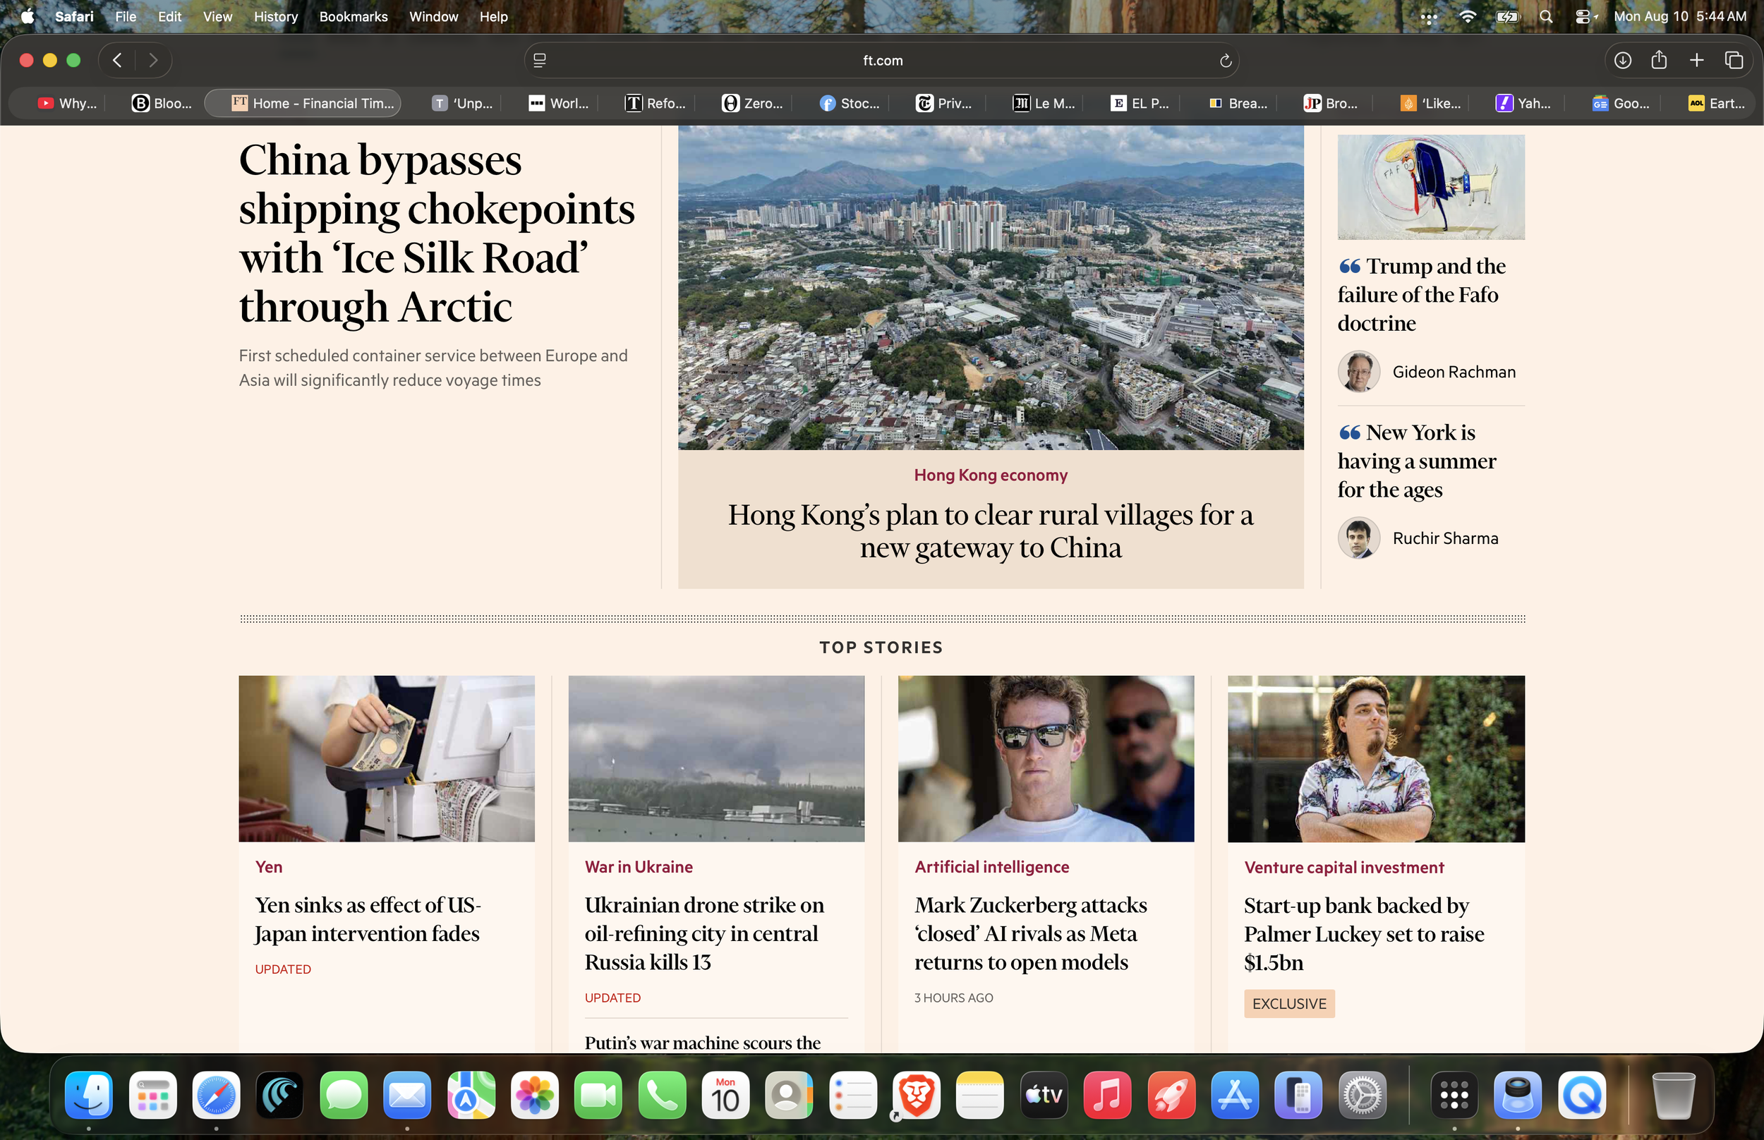This screenshot has width=1764, height=1140.
Task: Open the View menu
Action: [x=217, y=16]
